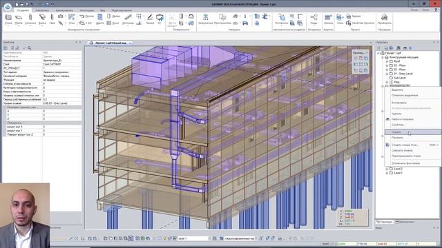The image size is (442, 248).
Task: Open the Армирование ribbon tab
Action: 64,10
